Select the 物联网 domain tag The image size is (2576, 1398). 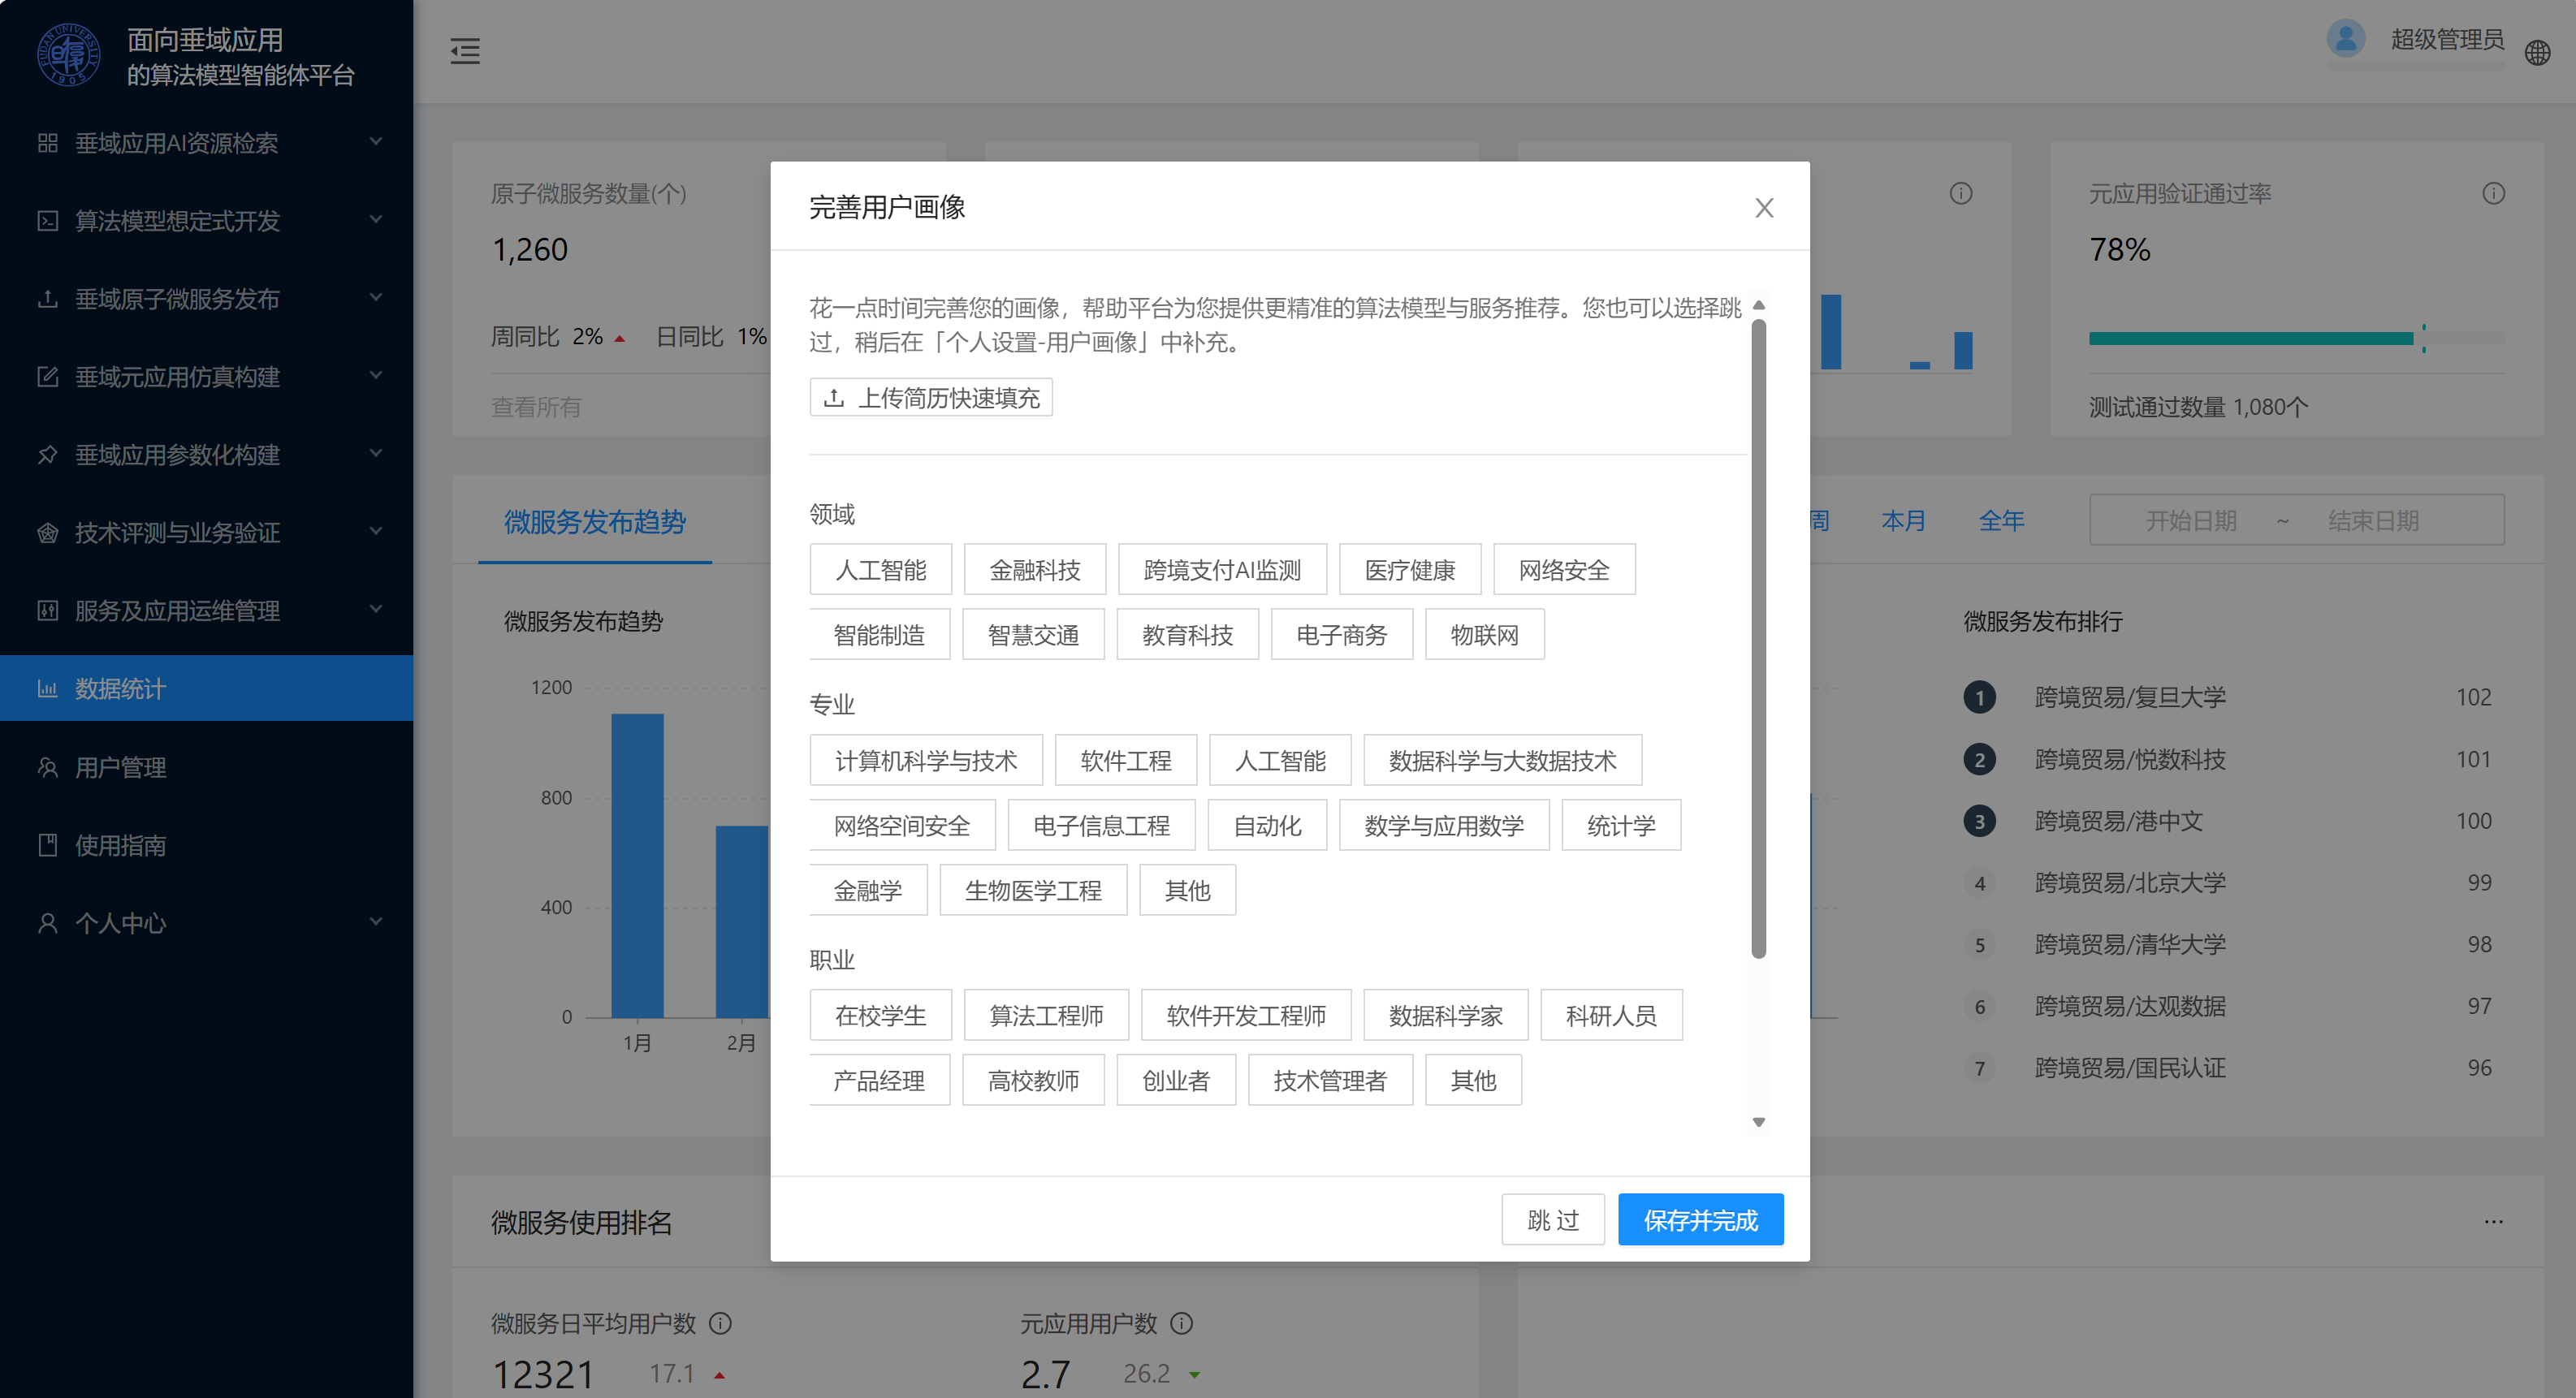coord(1484,635)
